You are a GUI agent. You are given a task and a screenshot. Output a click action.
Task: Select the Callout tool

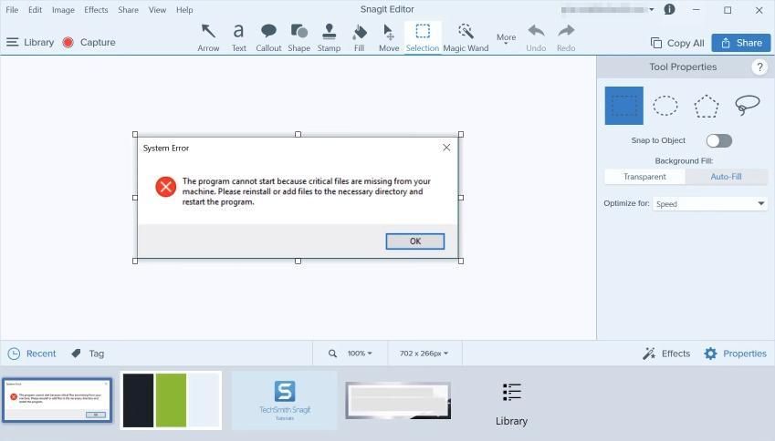pyautogui.click(x=268, y=36)
